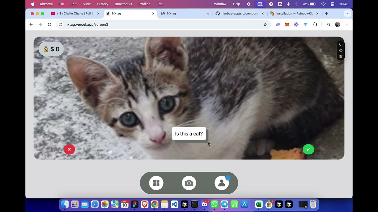Viewport: 378px width, 212px height.
Task: Reload the current page
Action: [49, 24]
